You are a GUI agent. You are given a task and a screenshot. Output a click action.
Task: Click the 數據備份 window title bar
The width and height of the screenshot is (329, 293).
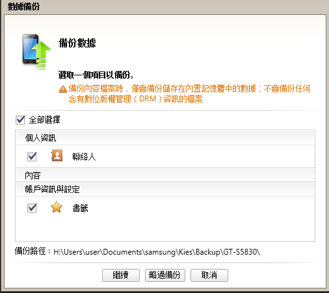pos(164,6)
